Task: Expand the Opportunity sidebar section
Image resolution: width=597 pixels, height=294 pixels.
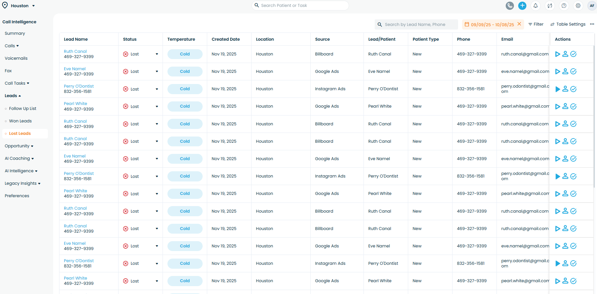Action: click(x=19, y=146)
